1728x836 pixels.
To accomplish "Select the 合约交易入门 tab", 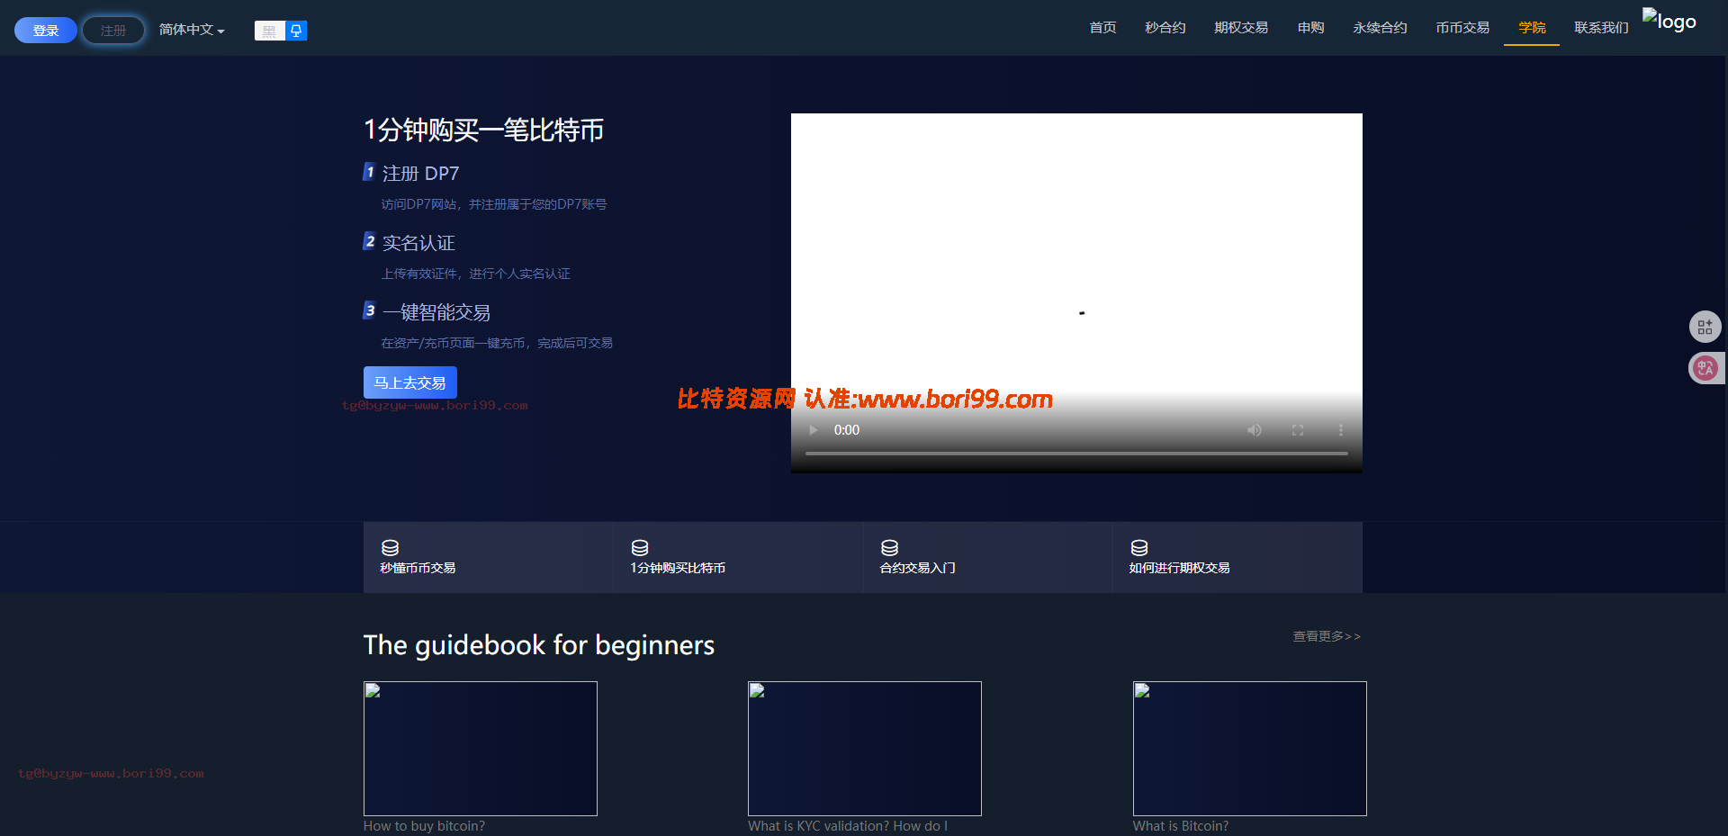I will pos(988,557).
